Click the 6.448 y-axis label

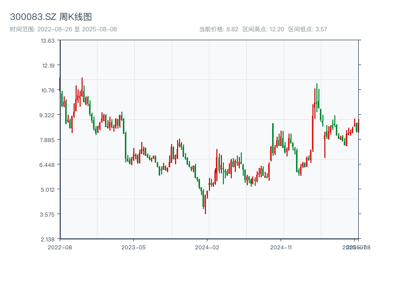coord(48,165)
